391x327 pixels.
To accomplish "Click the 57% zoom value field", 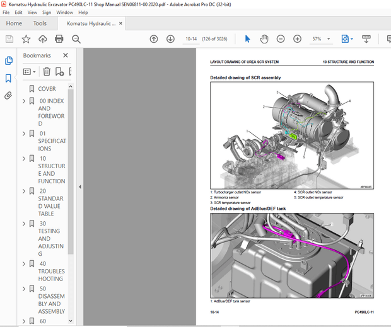I will (317, 39).
